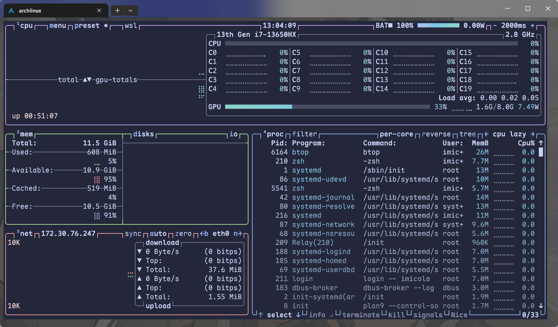Screen dimensions: 558x327
Task: Toggle network auto scaling option
Action: click(x=158, y=234)
